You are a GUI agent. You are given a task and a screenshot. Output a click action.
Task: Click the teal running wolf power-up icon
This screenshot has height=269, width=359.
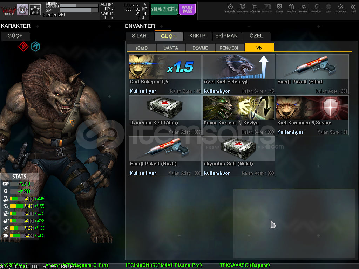pyautogui.click(x=35, y=47)
